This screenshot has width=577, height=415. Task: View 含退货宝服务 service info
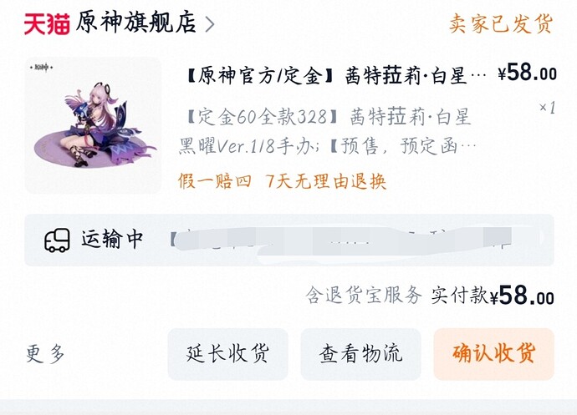[364, 296]
